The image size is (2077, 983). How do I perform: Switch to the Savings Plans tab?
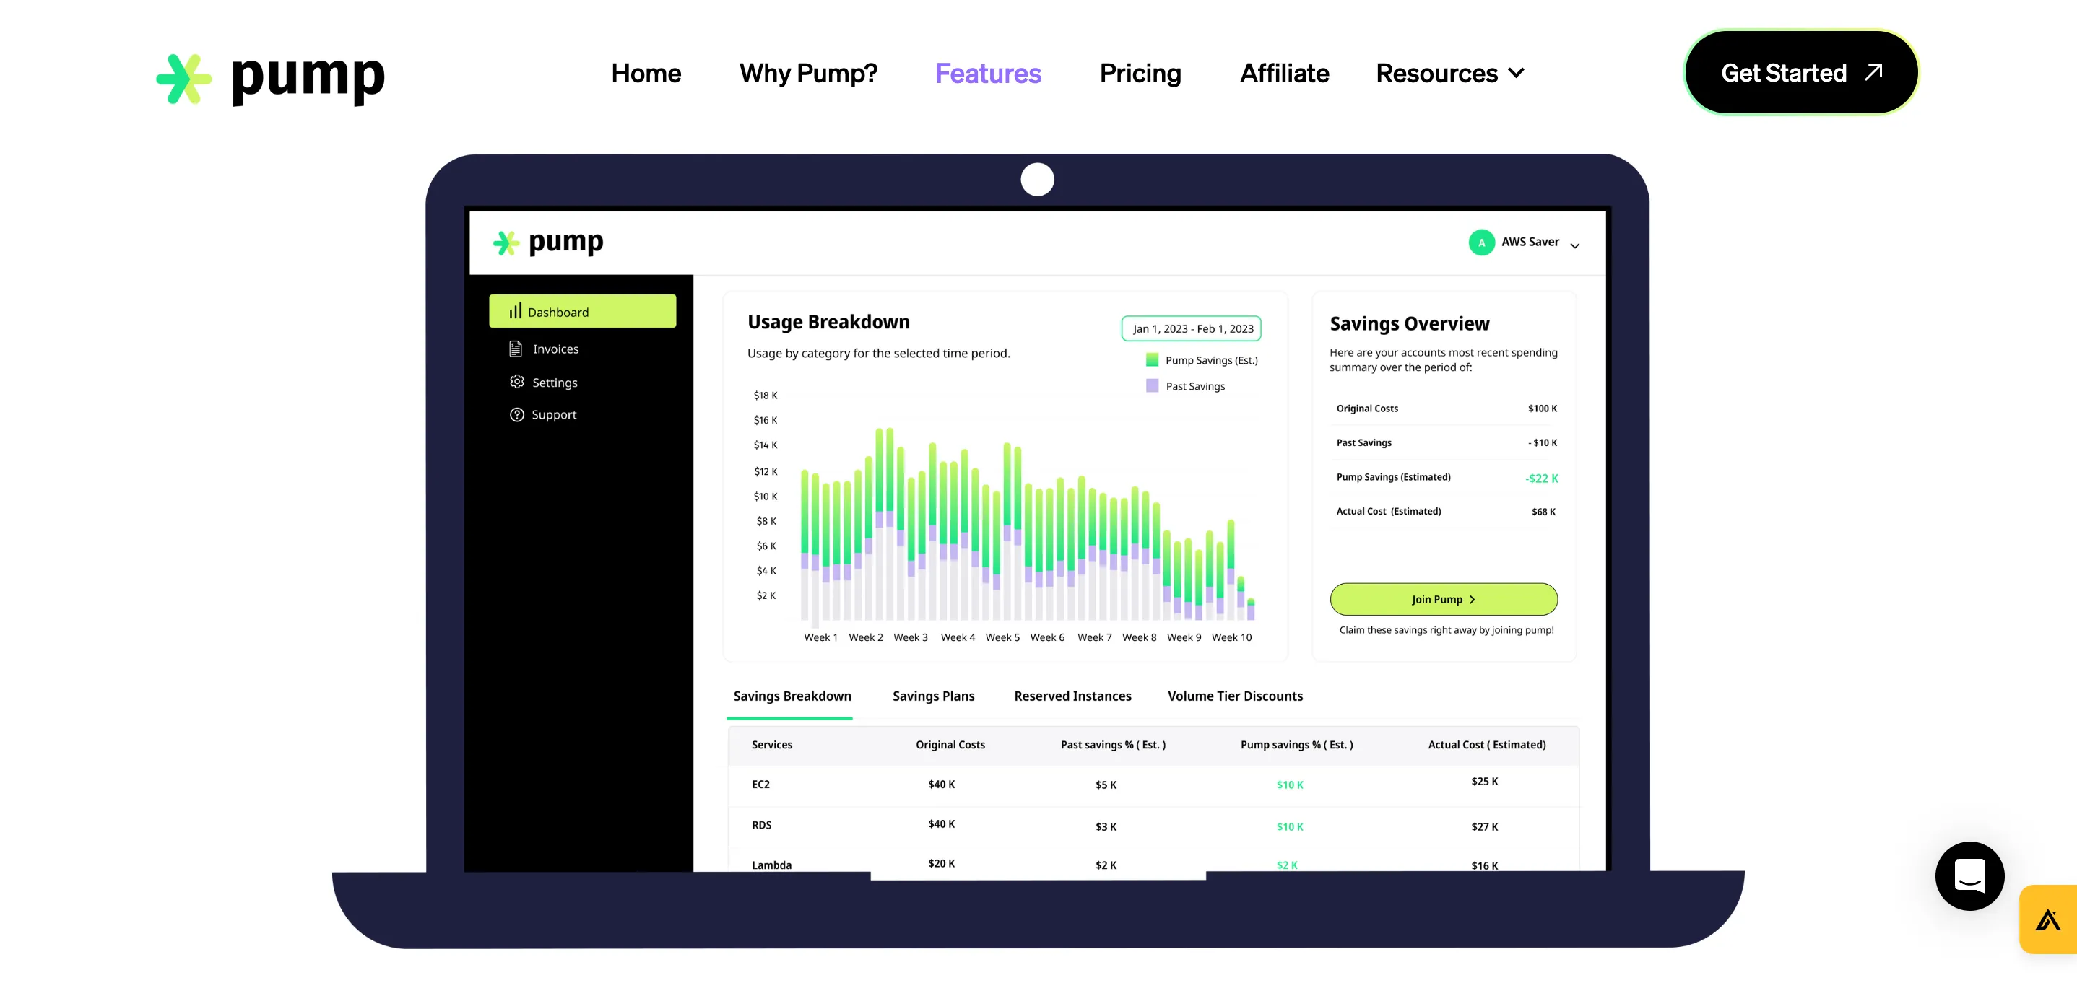click(x=933, y=695)
